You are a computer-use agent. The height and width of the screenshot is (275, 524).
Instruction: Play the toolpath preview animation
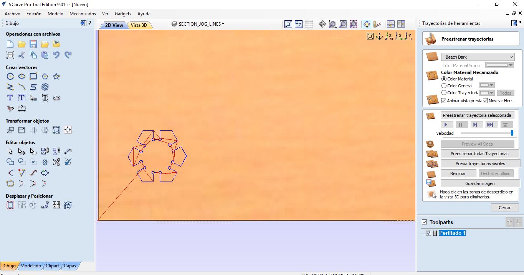(446, 125)
